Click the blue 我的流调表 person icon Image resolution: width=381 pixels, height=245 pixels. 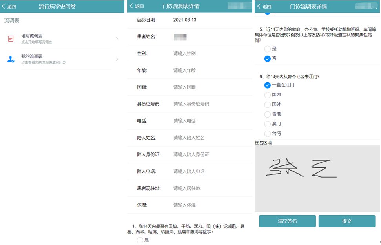[11, 59]
